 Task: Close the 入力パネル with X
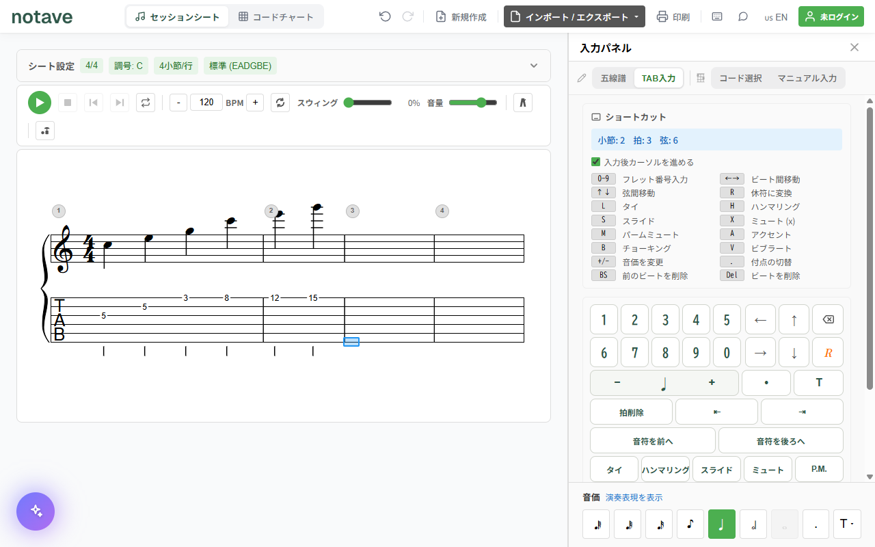(x=854, y=47)
